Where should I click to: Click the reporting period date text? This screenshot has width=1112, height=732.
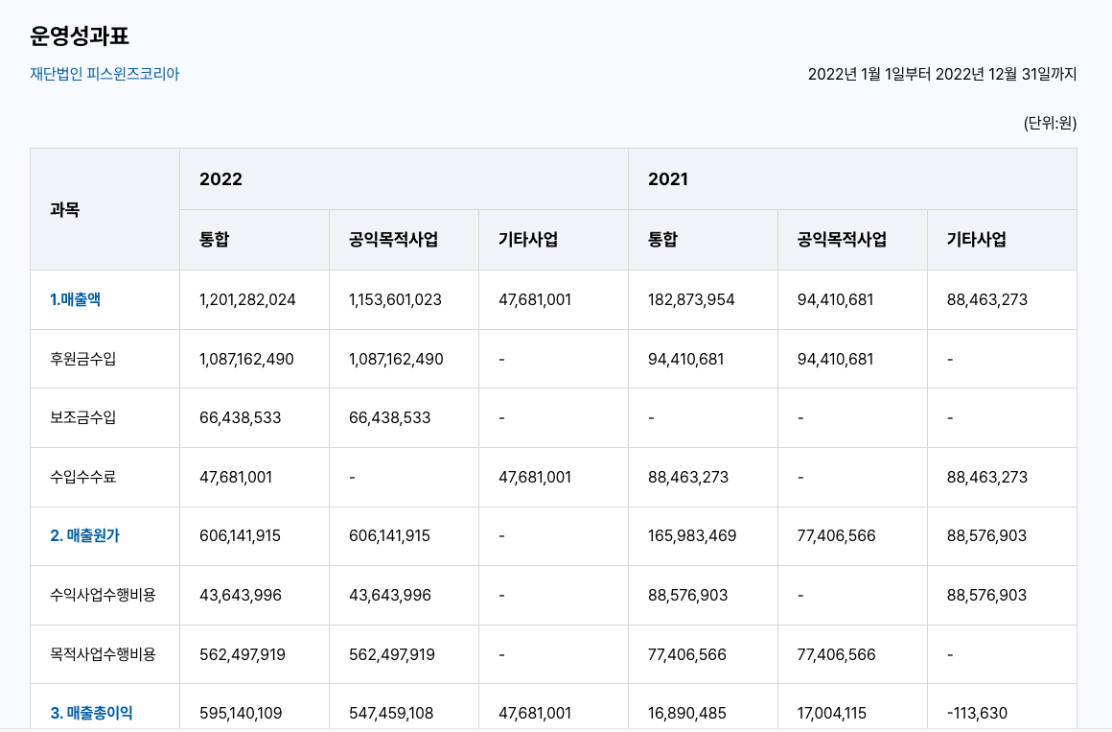click(942, 74)
